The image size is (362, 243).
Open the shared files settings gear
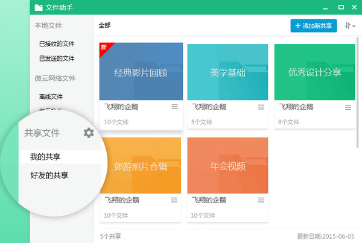[x=89, y=132]
